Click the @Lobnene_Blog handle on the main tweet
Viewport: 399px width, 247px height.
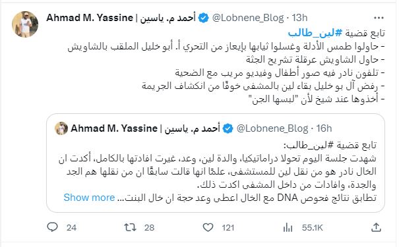(248, 18)
